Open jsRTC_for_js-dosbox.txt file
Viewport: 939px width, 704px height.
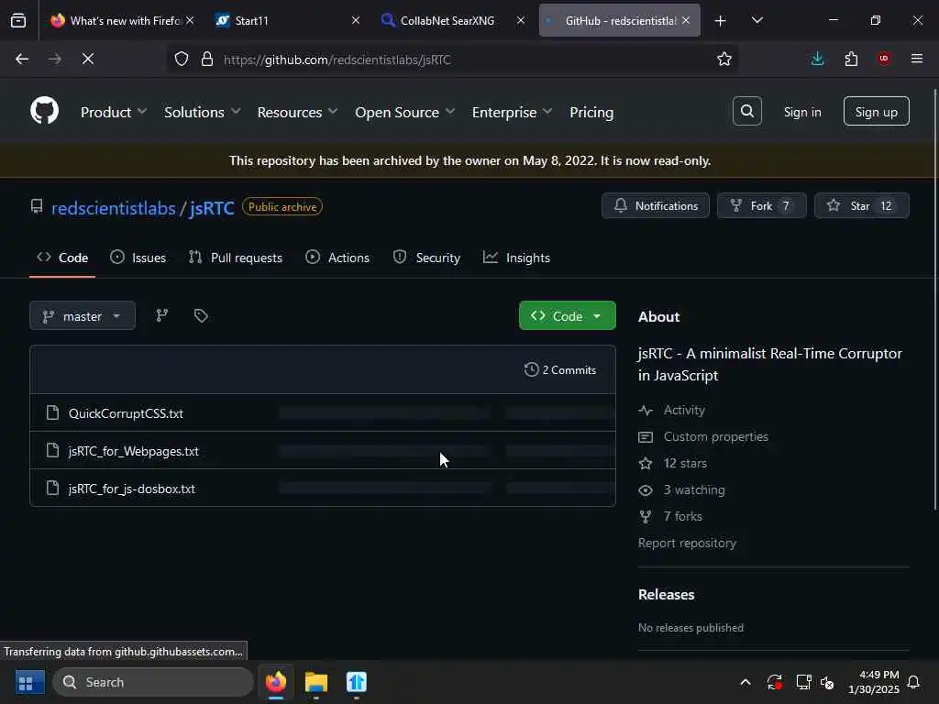[x=132, y=489]
